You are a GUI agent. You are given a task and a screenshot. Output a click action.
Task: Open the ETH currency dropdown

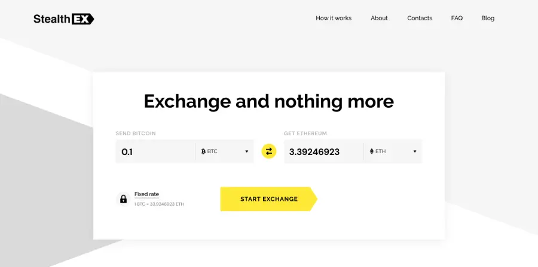click(393, 151)
